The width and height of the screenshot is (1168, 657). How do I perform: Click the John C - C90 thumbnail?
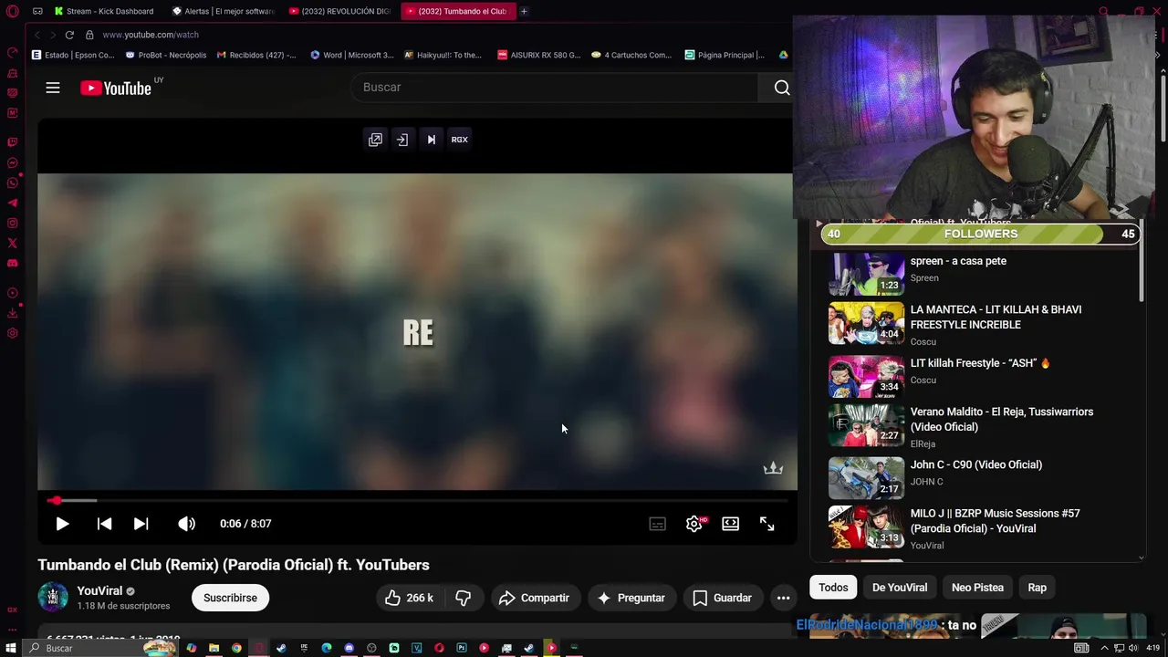pos(866,477)
